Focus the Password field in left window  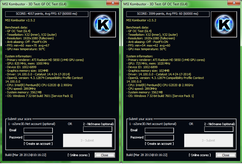(38, 137)
